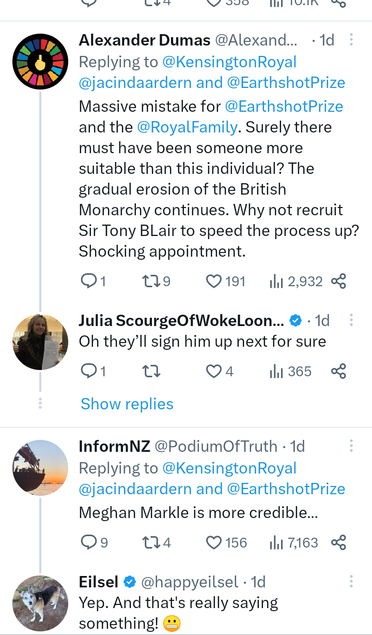The height and width of the screenshot is (635, 372).
Task: Share Alexander Dumas's tweet
Action: (x=338, y=281)
